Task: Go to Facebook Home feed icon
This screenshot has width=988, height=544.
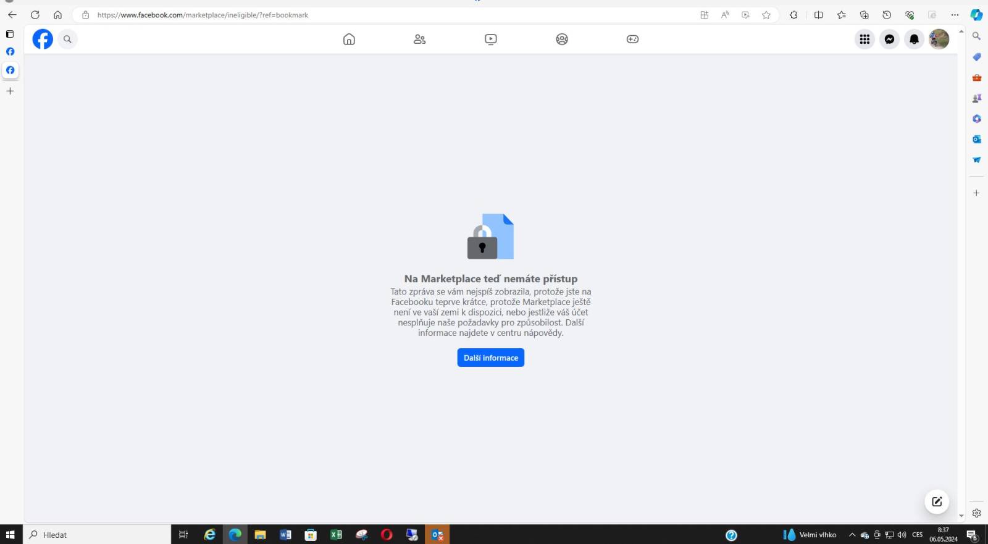Action: tap(349, 39)
